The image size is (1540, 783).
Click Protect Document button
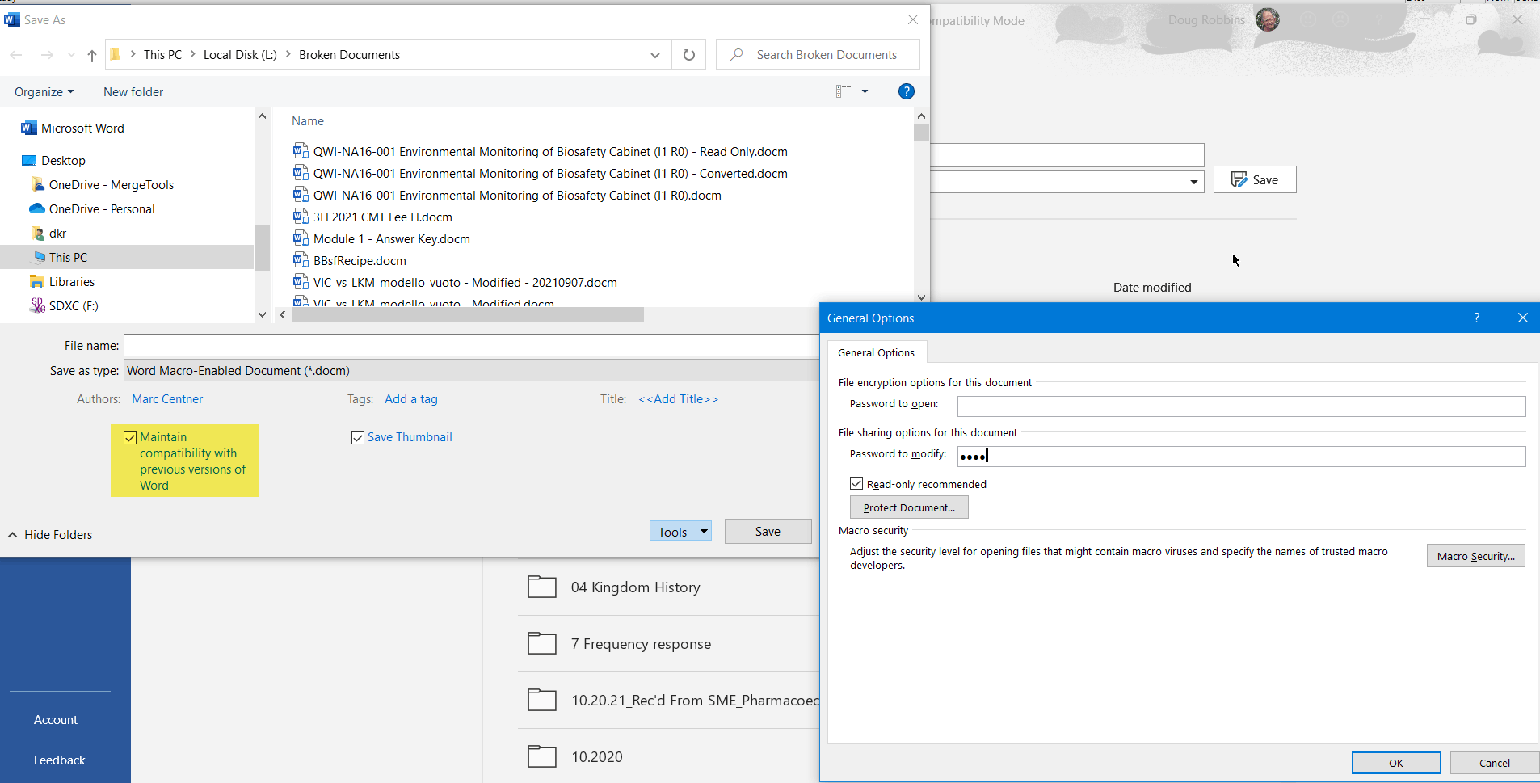pos(909,507)
